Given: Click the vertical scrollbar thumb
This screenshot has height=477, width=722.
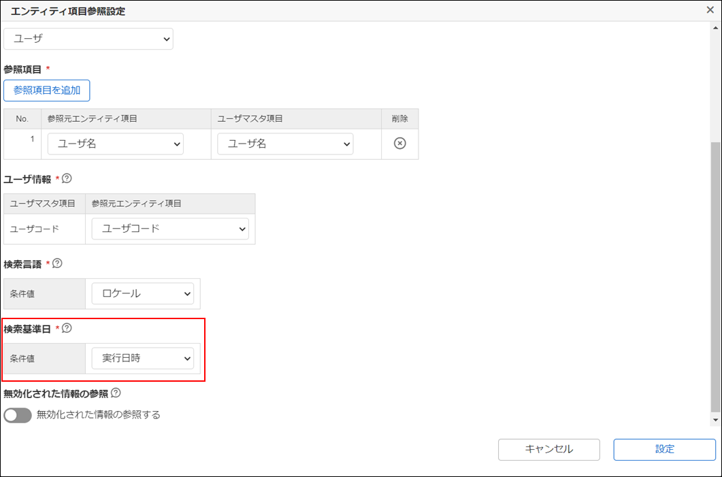Looking at the screenshot, I should (715, 276).
